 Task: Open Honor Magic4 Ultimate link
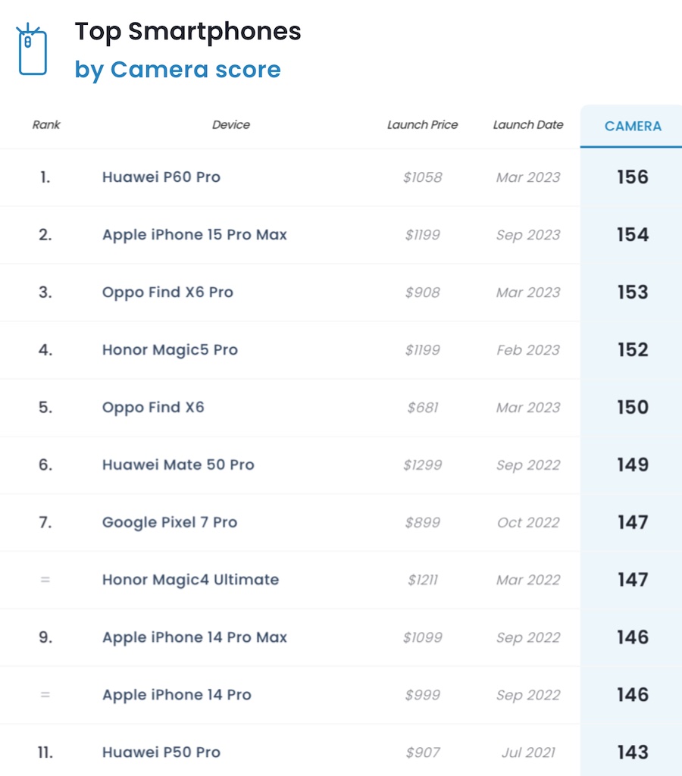(190, 580)
